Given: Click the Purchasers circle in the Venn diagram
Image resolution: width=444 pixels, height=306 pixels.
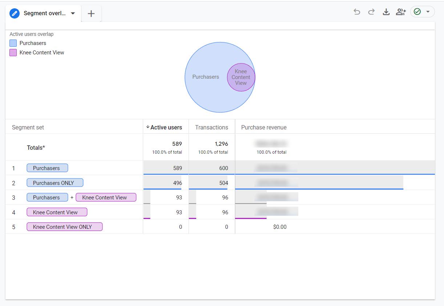Looking at the screenshot, I should (206, 77).
